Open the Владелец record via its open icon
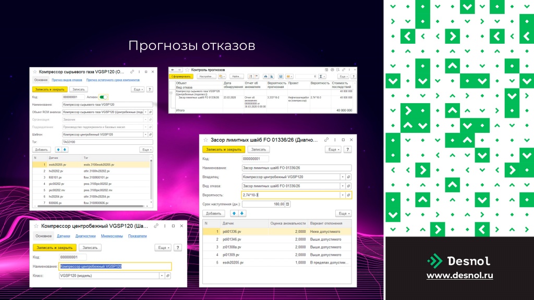Screen dimensions: 534x300 (x=348, y=177)
